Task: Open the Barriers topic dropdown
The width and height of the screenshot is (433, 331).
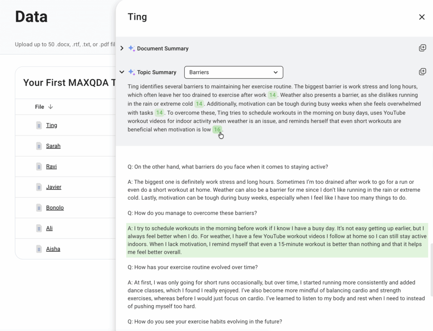Action: click(x=233, y=72)
